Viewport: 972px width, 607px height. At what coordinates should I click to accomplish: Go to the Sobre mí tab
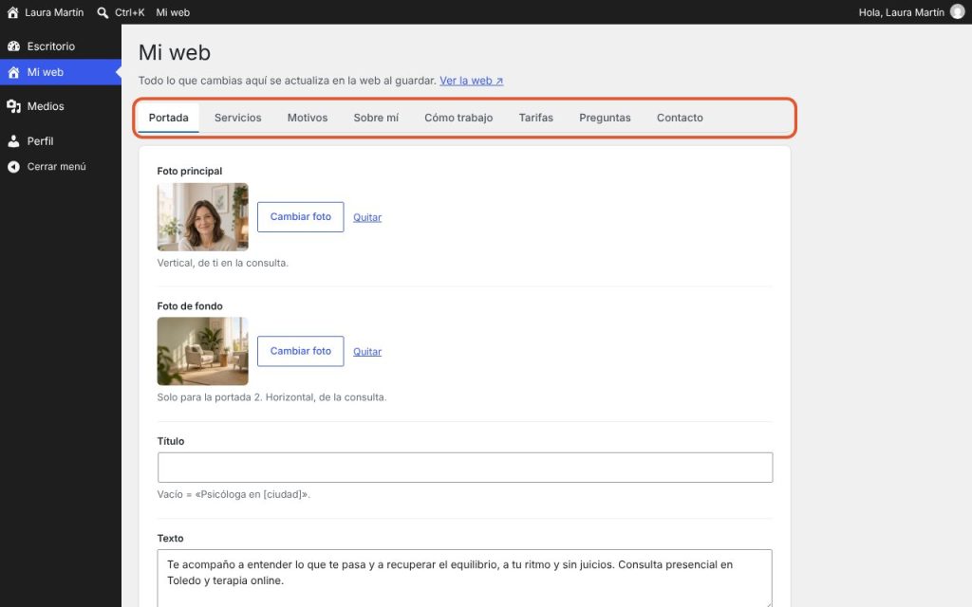pos(376,118)
